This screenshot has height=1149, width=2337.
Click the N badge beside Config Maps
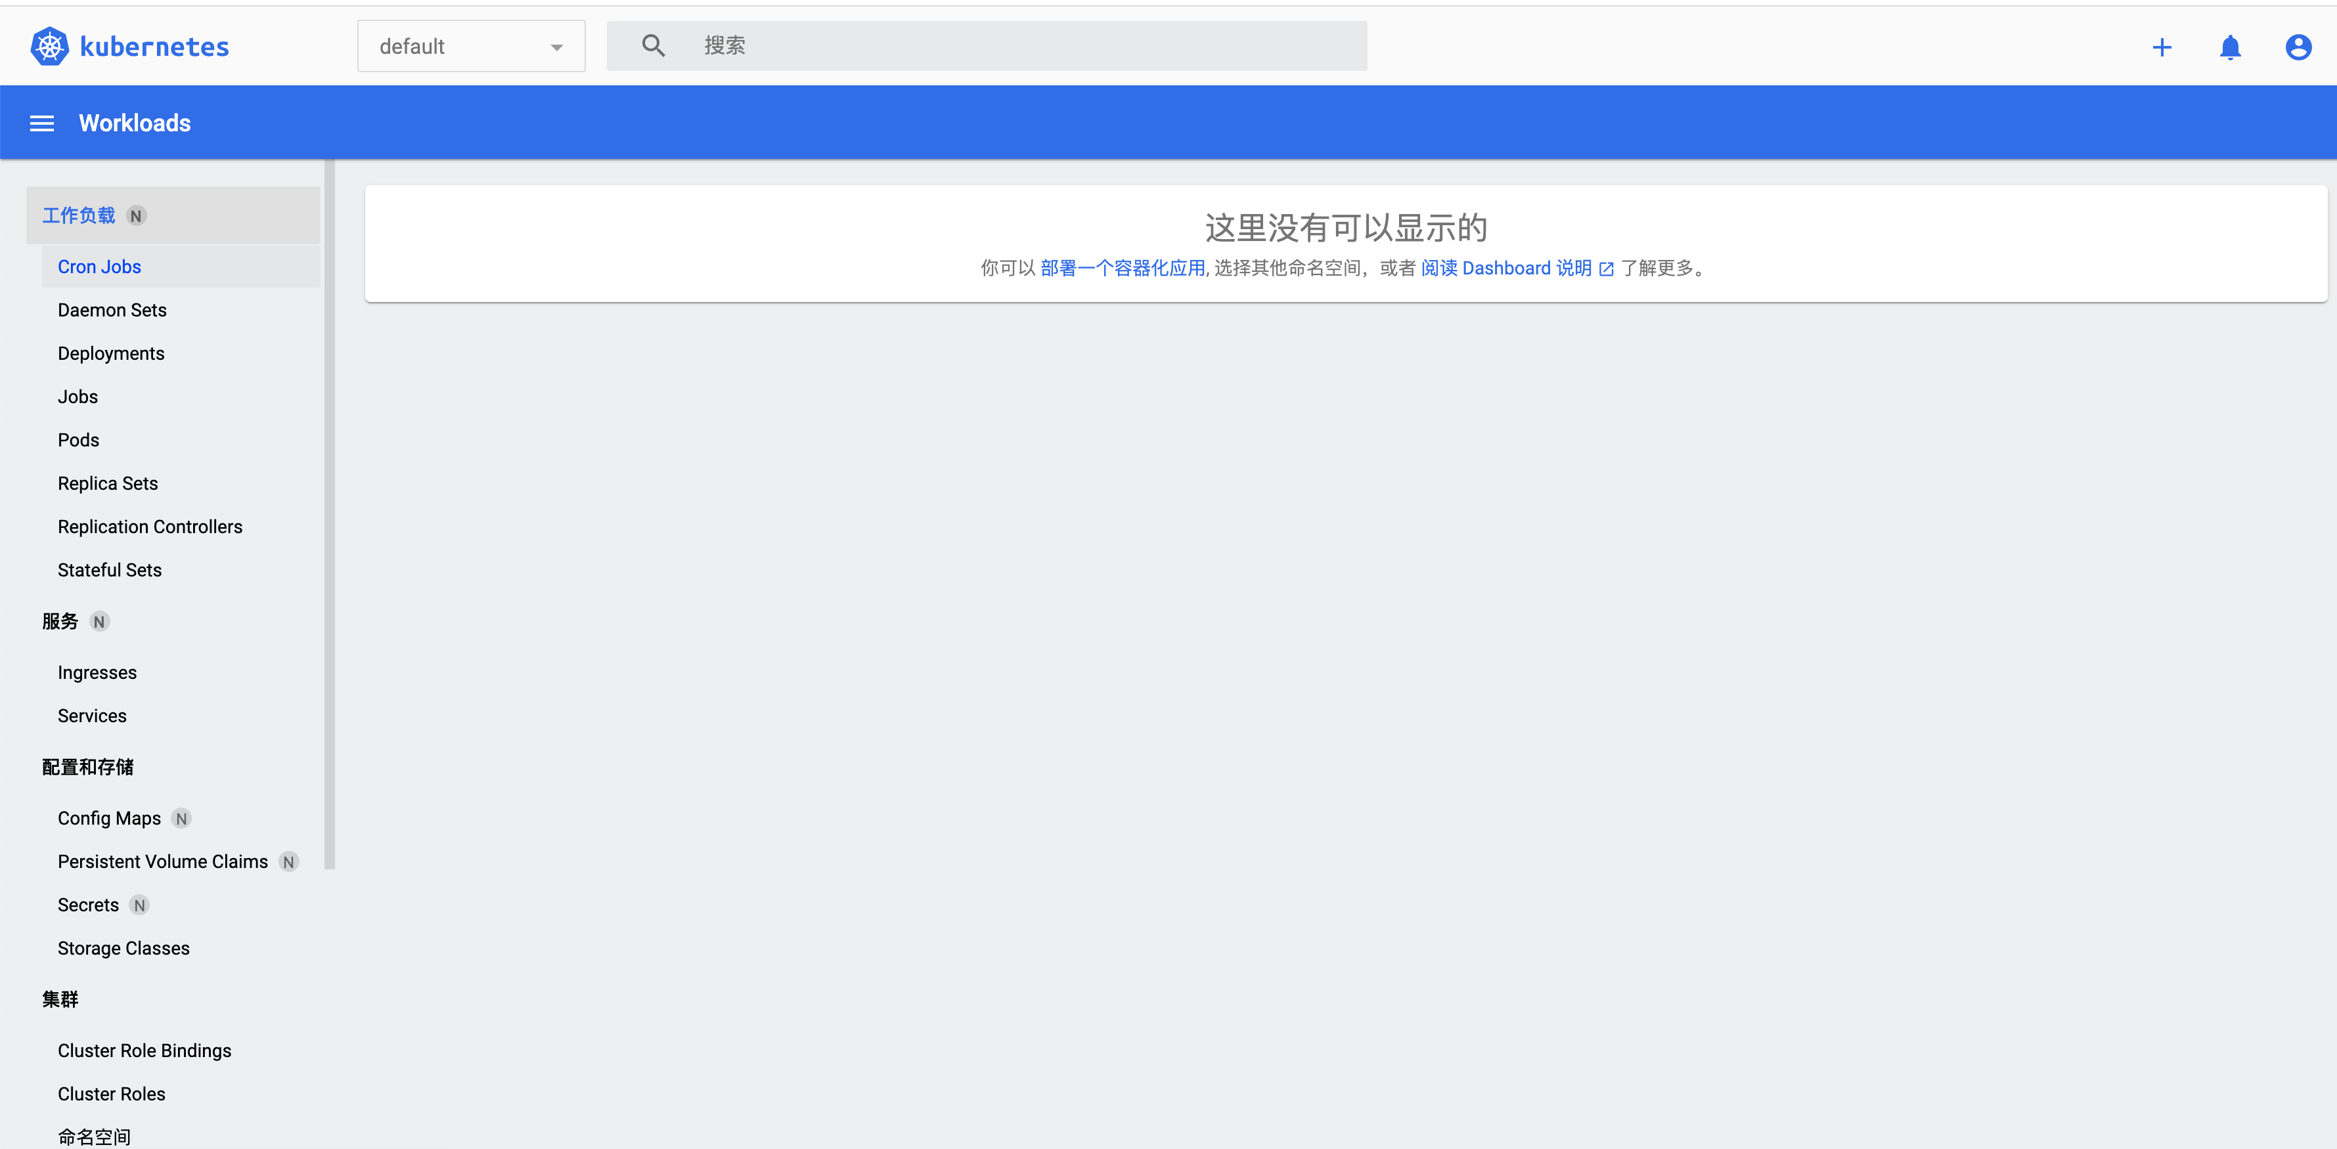181,819
